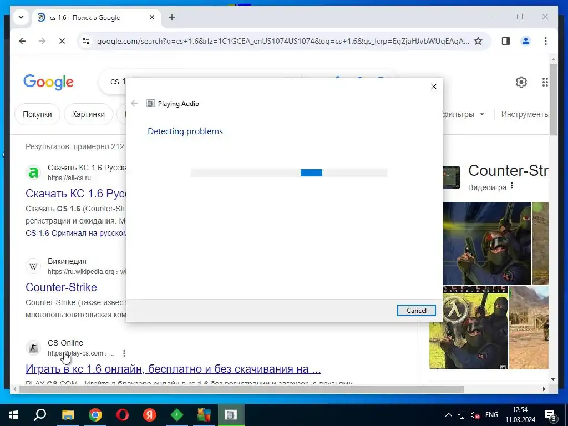Viewport: 568px width, 426px height.
Task: Select the 'cs 1.6 - Поиск в Google' tab
Action: pos(95,17)
